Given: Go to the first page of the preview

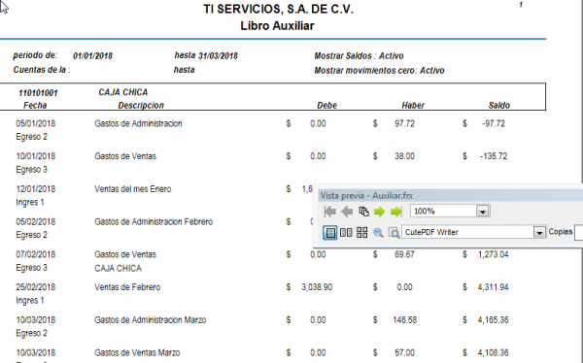Looking at the screenshot, I should click(x=329, y=212).
